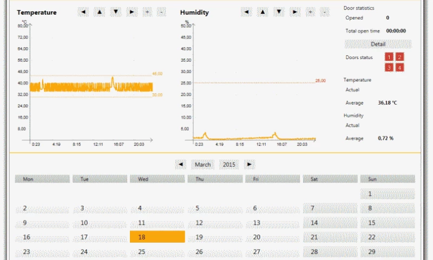Zoom out Temperature chart with minus
The width and height of the screenshot is (433, 260).
[x=161, y=11]
